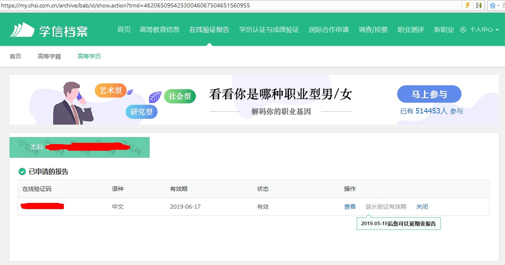Viewport: 505px width, 265px height.
Task: Click the 中文 language cell
Action: point(118,207)
